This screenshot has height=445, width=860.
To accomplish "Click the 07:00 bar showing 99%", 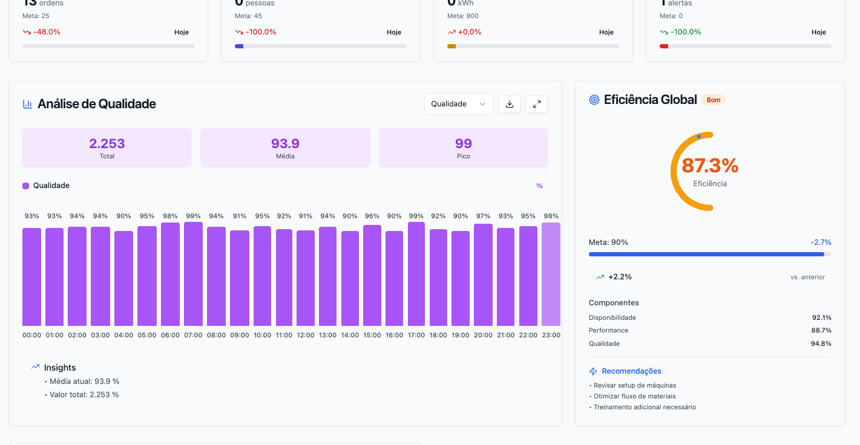I will (x=193, y=274).
